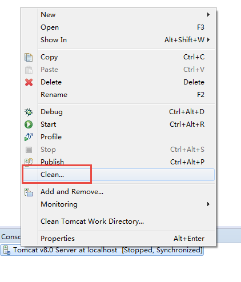This screenshot has height=282, width=241.
Task: Click the Copy icon in context menu
Action: click(29, 57)
